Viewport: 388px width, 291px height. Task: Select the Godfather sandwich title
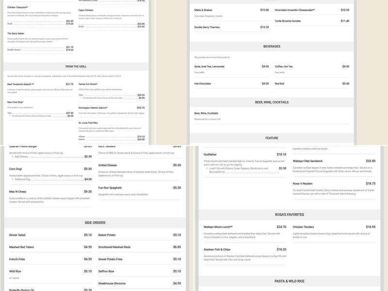click(x=210, y=154)
